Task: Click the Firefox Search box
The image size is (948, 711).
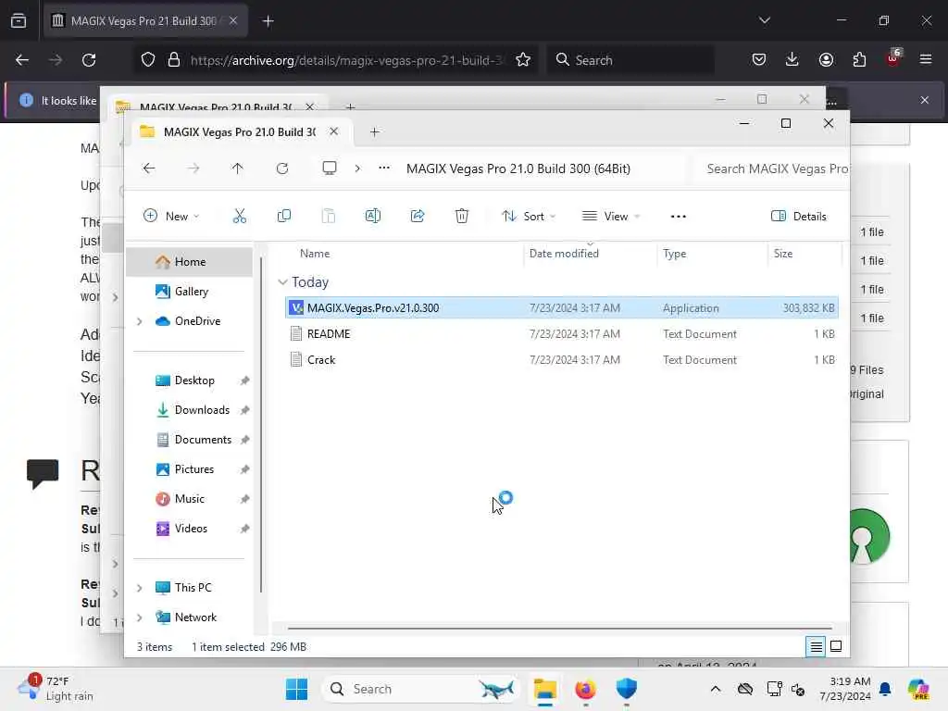Action: 630,60
